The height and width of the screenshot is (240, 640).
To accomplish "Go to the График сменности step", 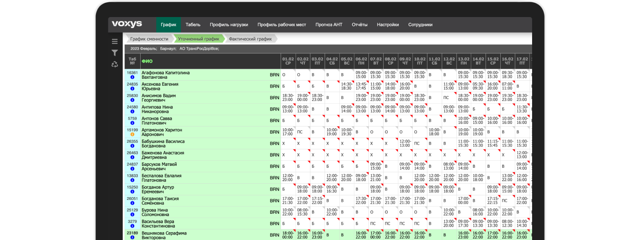I will tap(149, 39).
